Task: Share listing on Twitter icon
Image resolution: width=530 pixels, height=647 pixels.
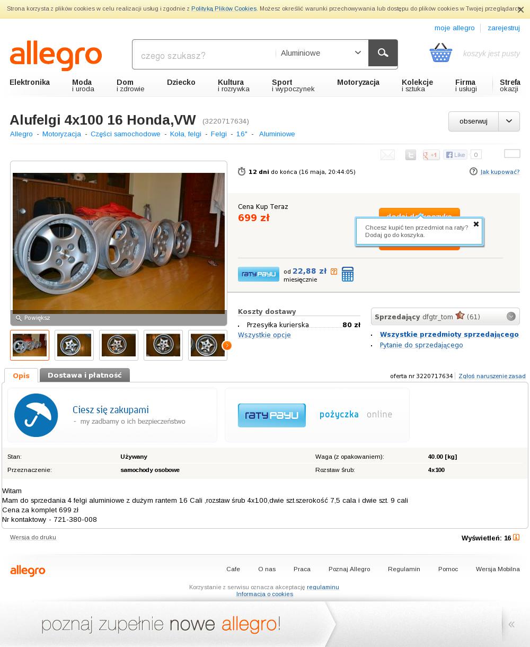Action: pos(411,155)
